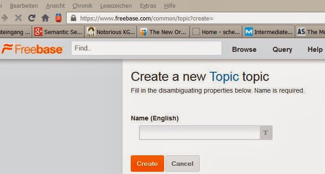The height and width of the screenshot is (174, 325).
Task: Click the orange Create button
Action: click(x=147, y=164)
